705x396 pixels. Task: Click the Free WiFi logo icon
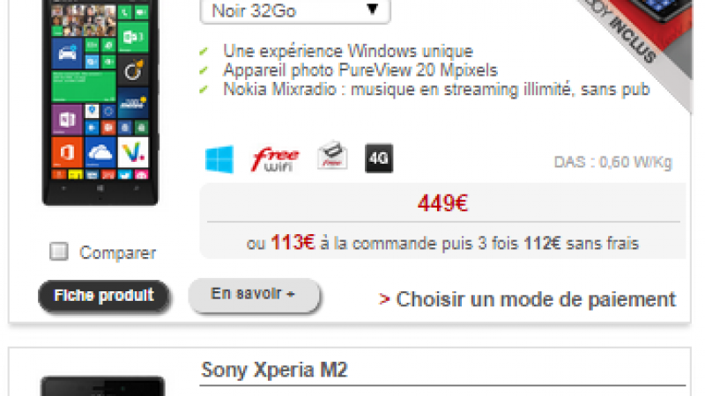click(275, 159)
